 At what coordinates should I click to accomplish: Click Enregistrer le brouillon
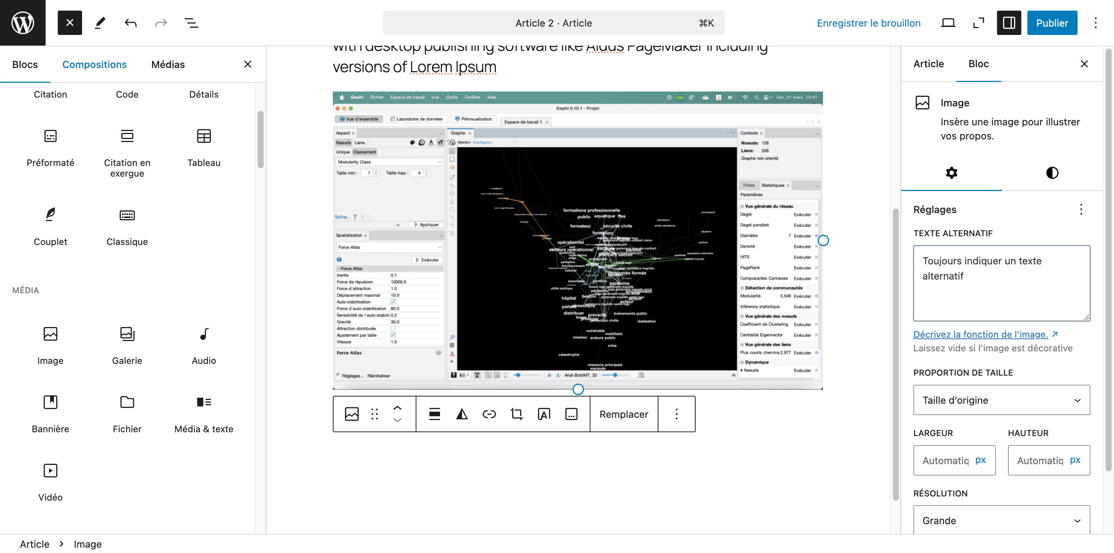click(869, 23)
